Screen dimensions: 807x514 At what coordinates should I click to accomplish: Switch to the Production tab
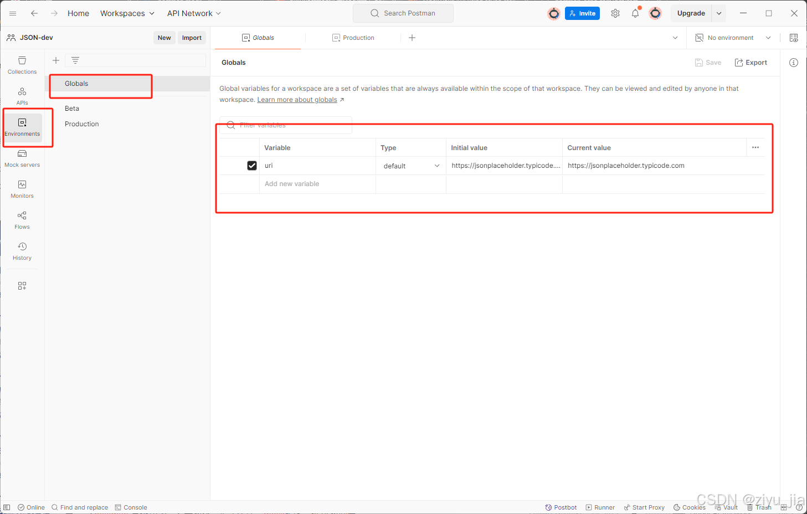(x=353, y=38)
